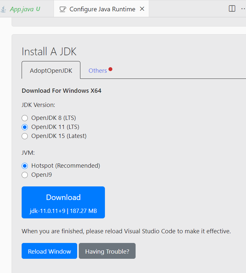The height and width of the screenshot is (273, 246).
Task: Click the Reload Window button
Action: point(49,251)
